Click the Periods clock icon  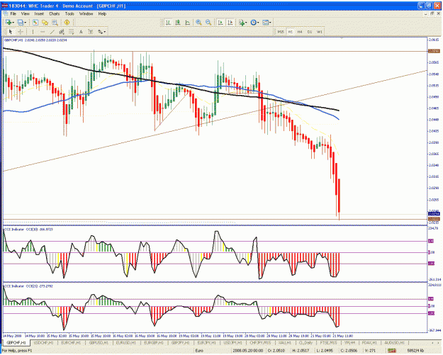coord(253,22)
